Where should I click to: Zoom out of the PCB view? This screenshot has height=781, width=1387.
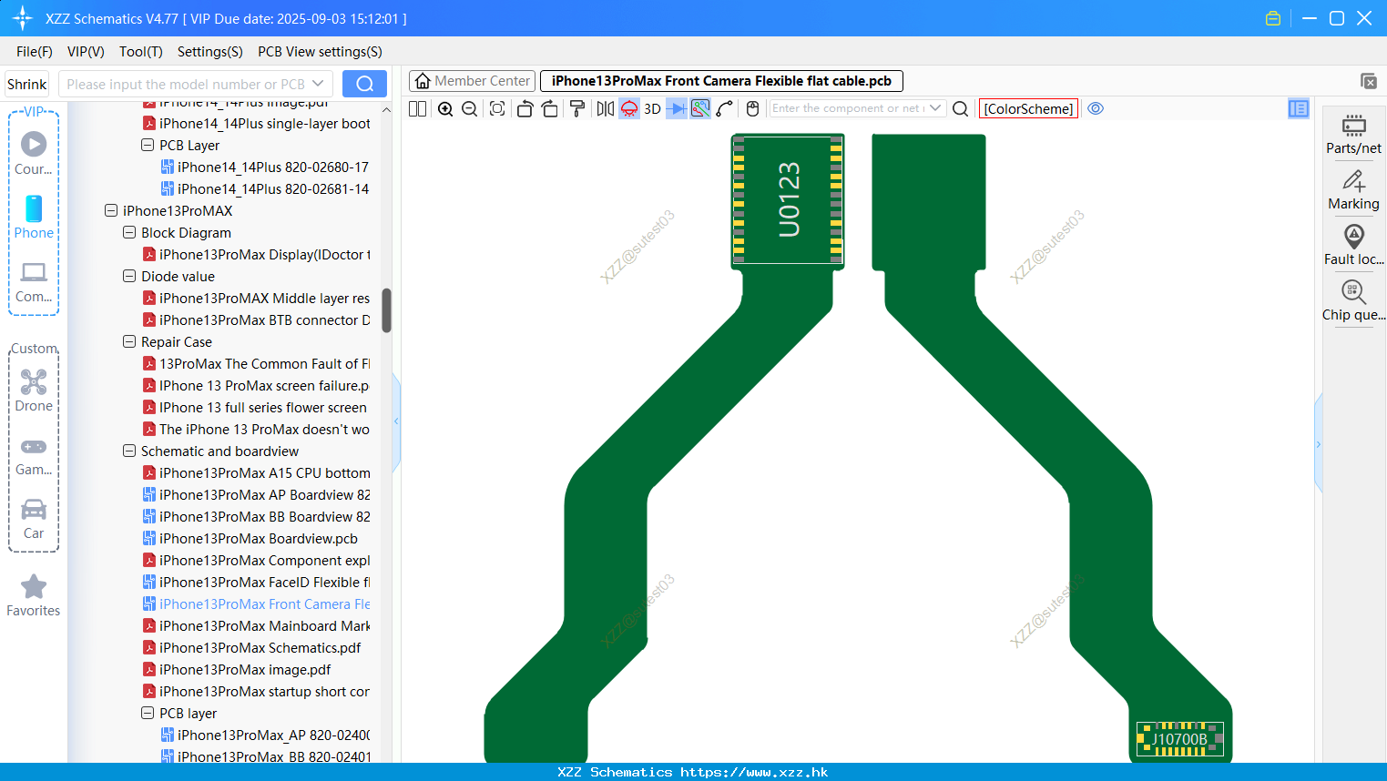pos(469,108)
